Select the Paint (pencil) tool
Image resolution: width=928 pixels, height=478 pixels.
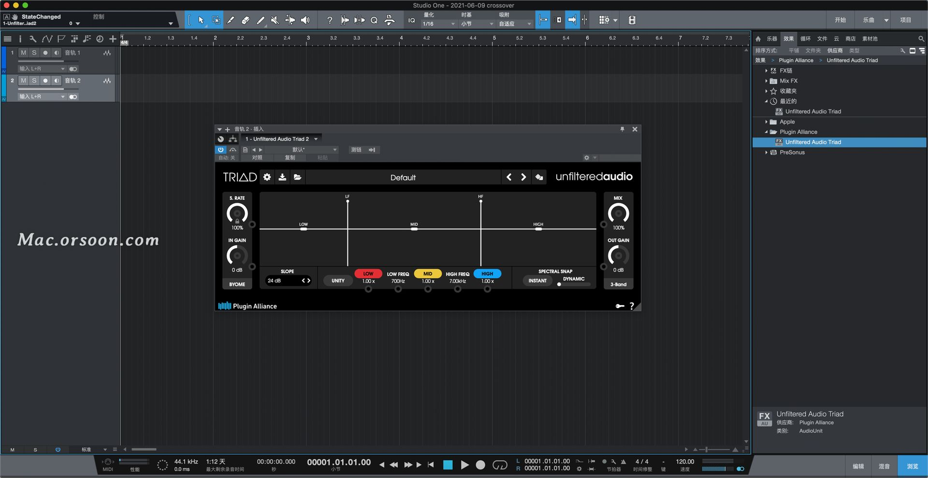pyautogui.click(x=261, y=20)
